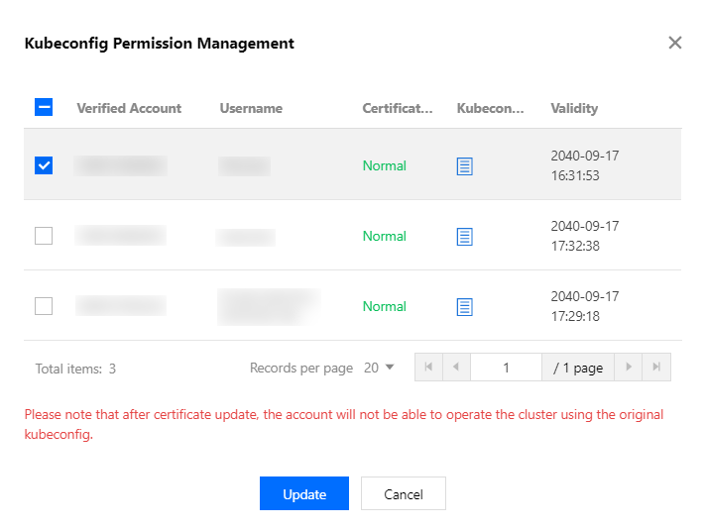Click the Update button
Screen dimensions: 706x529
304,493
